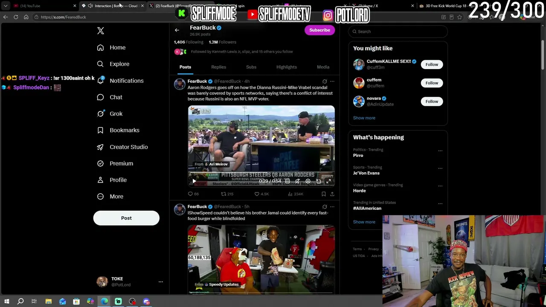Reply to the Aaron Rodgers post

pos(193,194)
